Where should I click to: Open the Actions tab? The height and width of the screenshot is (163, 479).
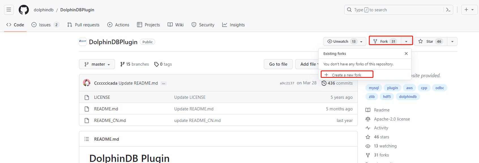pos(118,25)
